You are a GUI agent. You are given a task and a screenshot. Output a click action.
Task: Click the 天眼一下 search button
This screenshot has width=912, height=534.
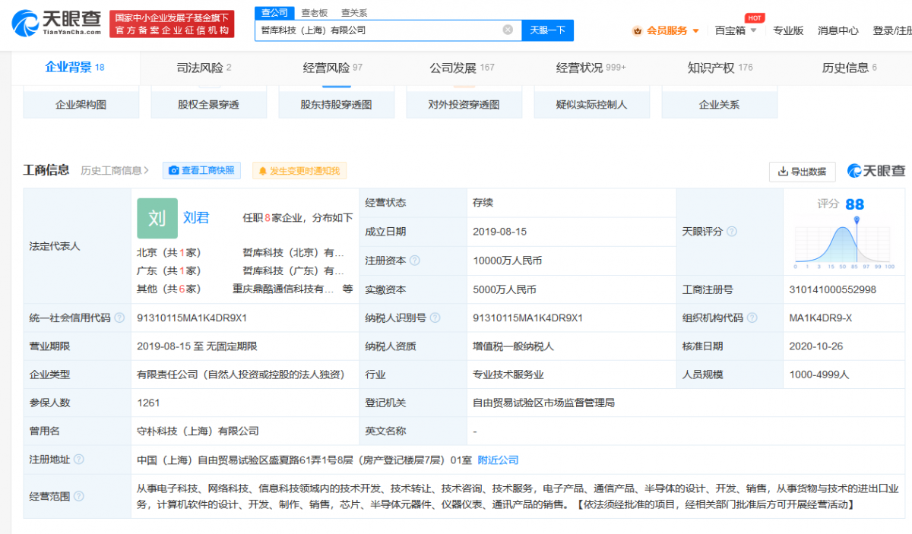[x=547, y=30]
